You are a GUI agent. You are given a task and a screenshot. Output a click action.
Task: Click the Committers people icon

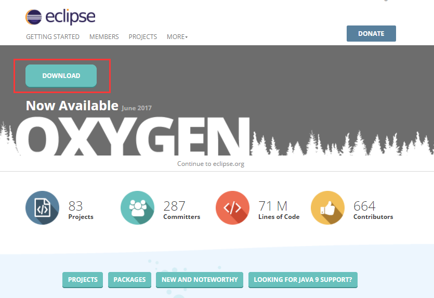(x=138, y=208)
